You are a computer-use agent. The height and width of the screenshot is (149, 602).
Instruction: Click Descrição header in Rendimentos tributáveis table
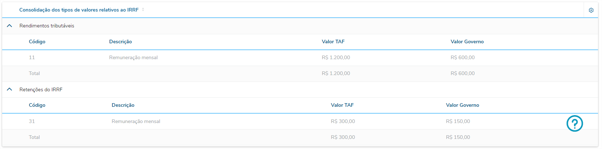(x=120, y=42)
